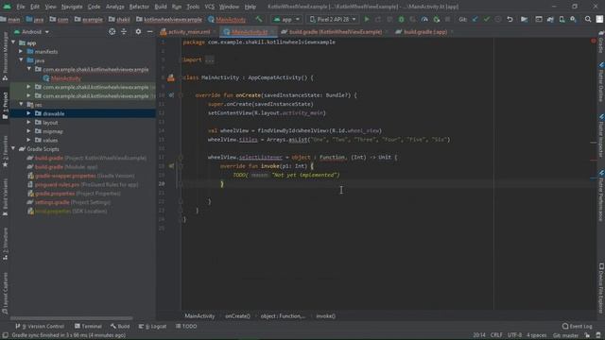The width and height of the screenshot is (605, 340).
Task: Open the Android view selector dropdown
Action: [31, 32]
